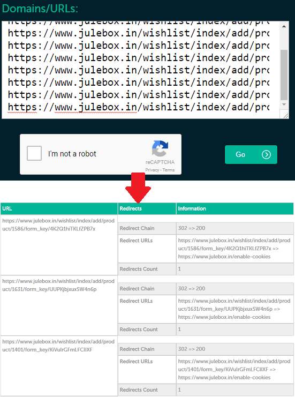The image size is (295, 397).
Task: Click the URL cell containing product/1586
Action: (59, 245)
